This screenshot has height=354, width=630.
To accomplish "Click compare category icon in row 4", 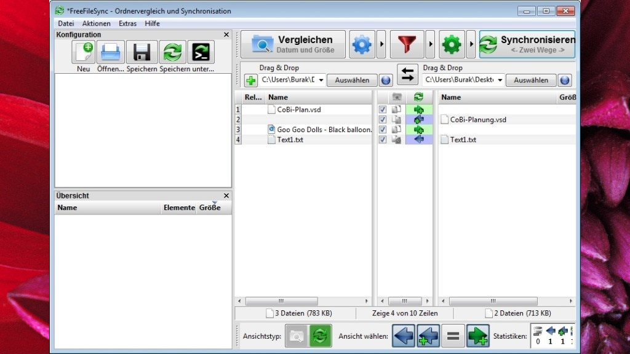I will pyautogui.click(x=397, y=140).
